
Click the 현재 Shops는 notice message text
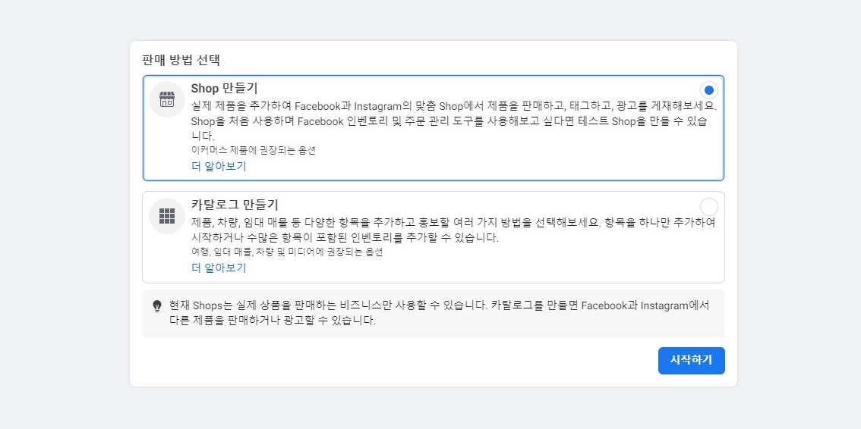pyautogui.click(x=439, y=313)
